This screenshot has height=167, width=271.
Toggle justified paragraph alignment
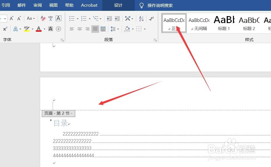tap(95, 29)
